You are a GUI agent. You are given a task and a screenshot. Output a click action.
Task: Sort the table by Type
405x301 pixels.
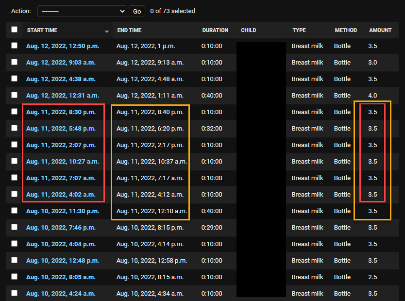pos(299,30)
